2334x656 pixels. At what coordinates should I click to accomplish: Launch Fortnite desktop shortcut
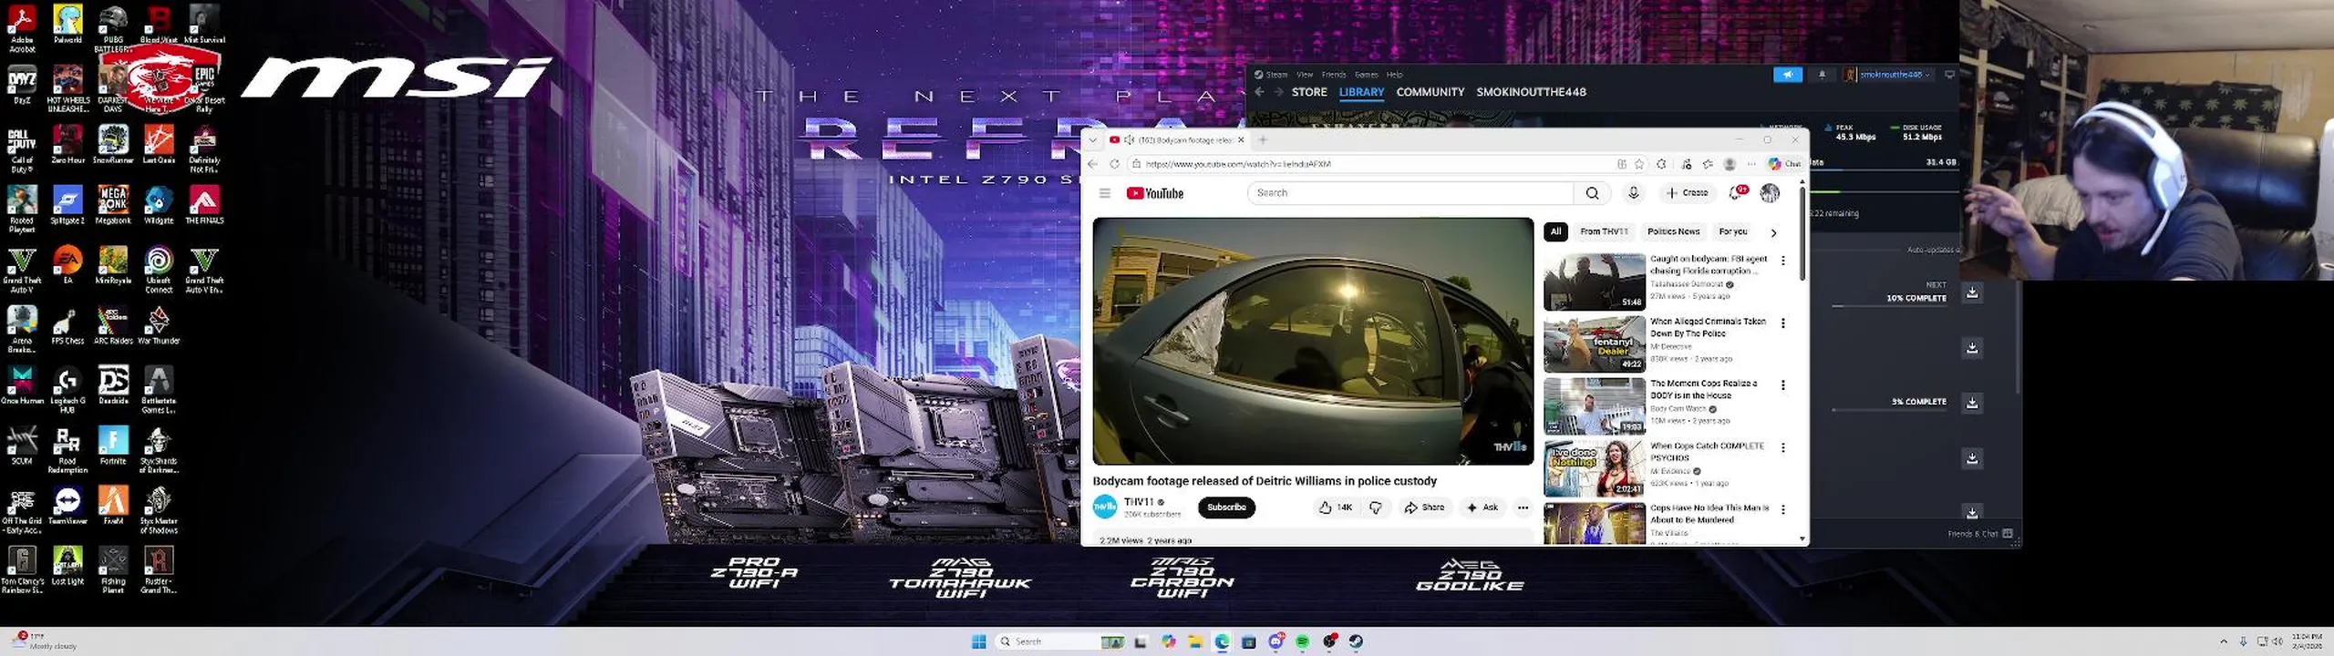pyautogui.click(x=113, y=446)
